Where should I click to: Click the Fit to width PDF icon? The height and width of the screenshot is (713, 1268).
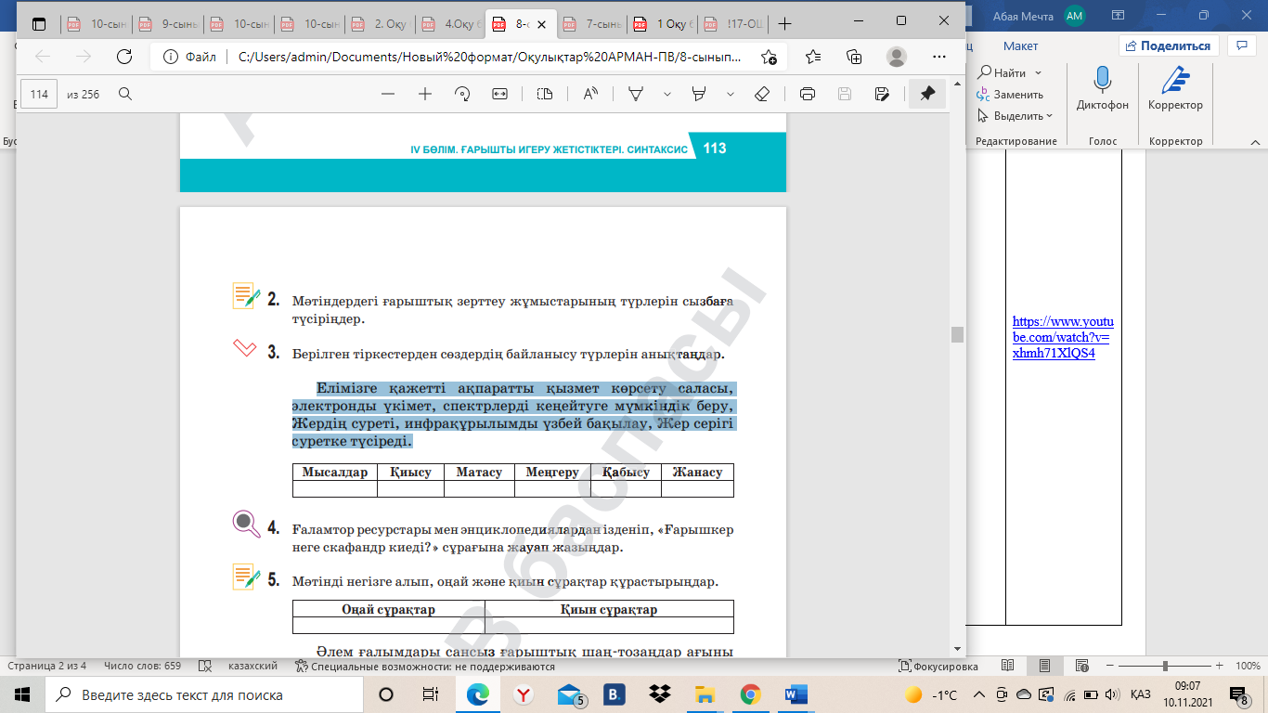pyautogui.click(x=499, y=94)
